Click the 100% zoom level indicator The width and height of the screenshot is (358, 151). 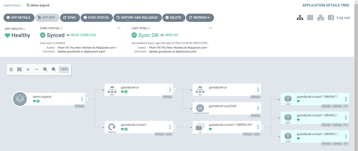click(64, 69)
